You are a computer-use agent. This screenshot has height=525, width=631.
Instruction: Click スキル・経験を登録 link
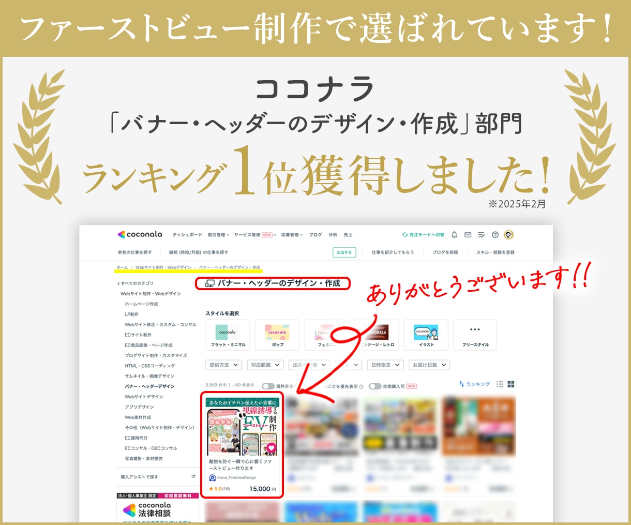pos(495,252)
